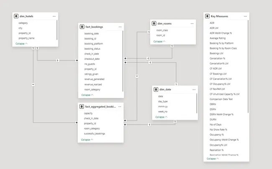Click Key Measures table scrollbar
Image resolution: width=272 pixels, height=169 pixels.
[x=248, y=67]
